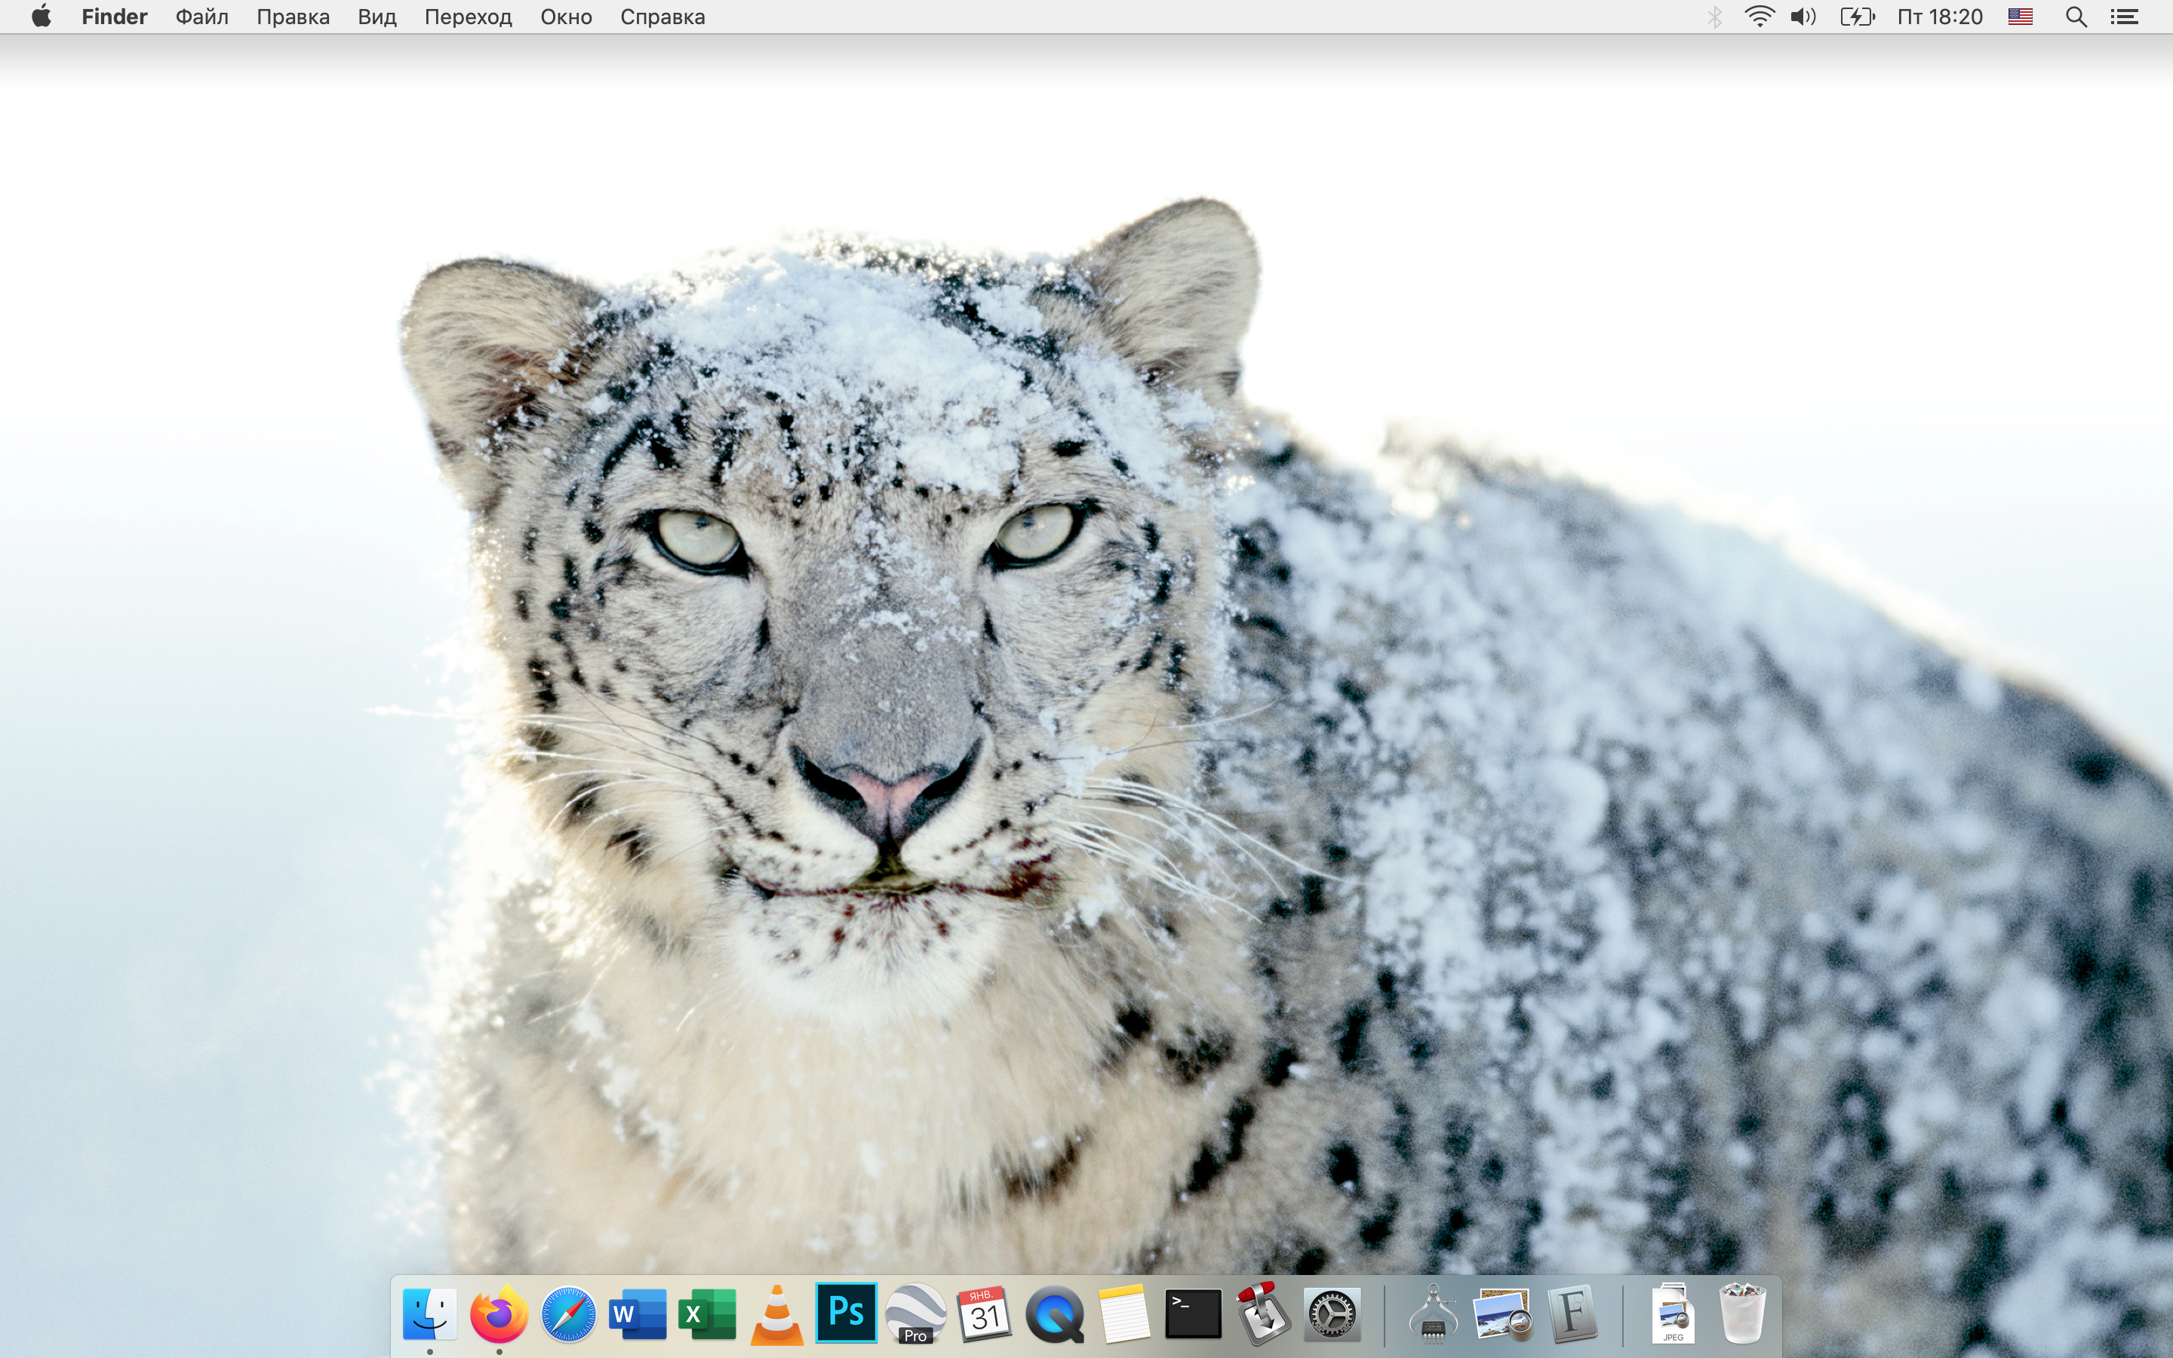Launch Microsoft Word from the Dock
The image size is (2173, 1358).
[638, 1315]
